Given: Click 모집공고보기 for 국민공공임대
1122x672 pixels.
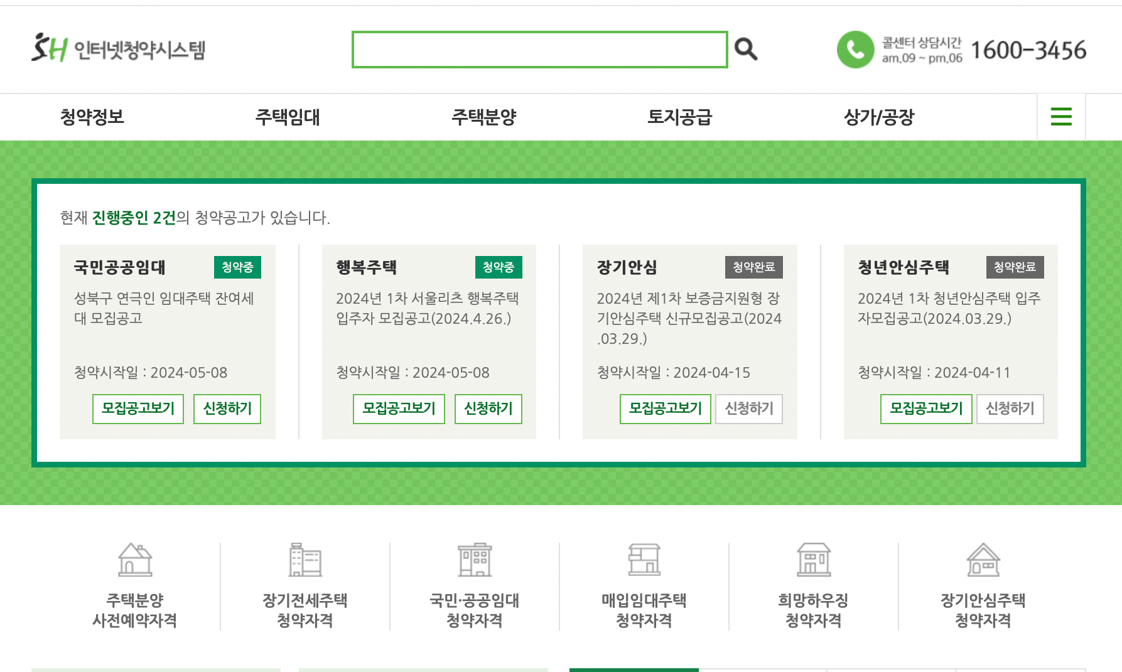Looking at the screenshot, I should click(138, 408).
